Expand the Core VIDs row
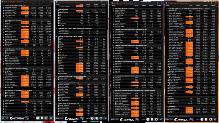219x123 pixels. tap(4, 22)
